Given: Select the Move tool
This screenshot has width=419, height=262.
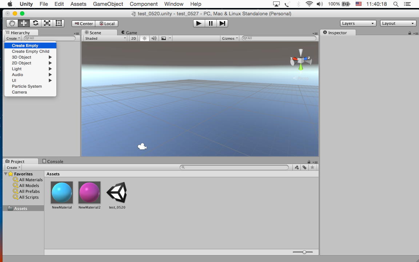Looking at the screenshot, I should click(24, 23).
